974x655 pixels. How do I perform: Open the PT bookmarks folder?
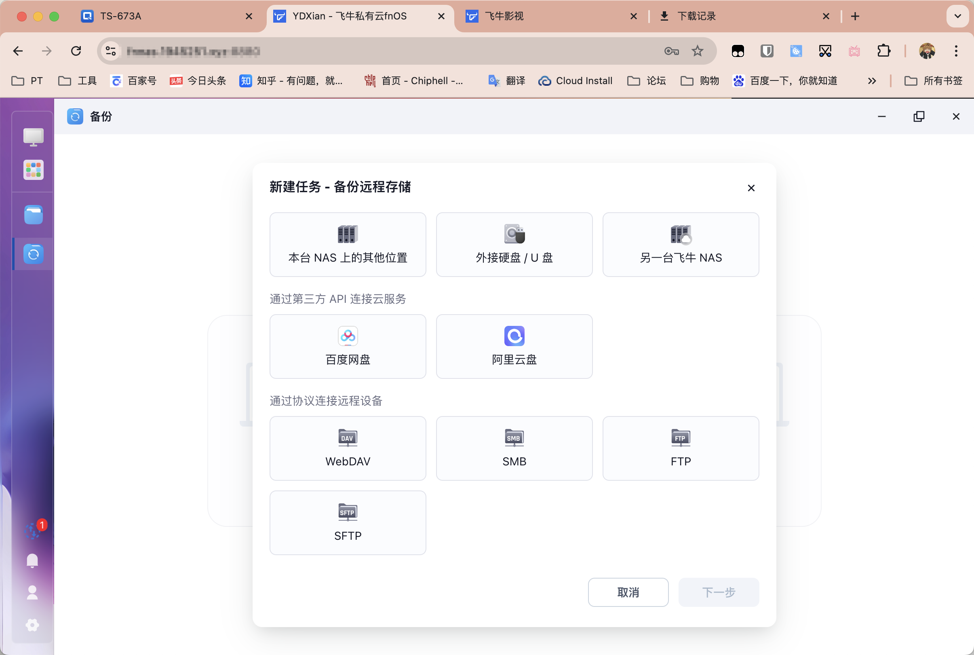27,80
